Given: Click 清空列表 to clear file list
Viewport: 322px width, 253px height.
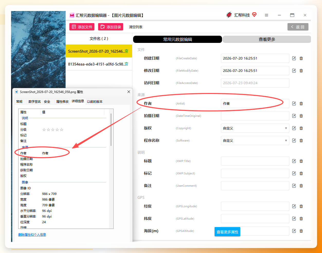Looking at the screenshot, I should (x=136, y=27).
